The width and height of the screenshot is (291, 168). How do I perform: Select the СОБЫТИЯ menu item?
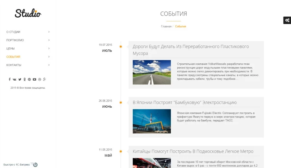point(13,57)
